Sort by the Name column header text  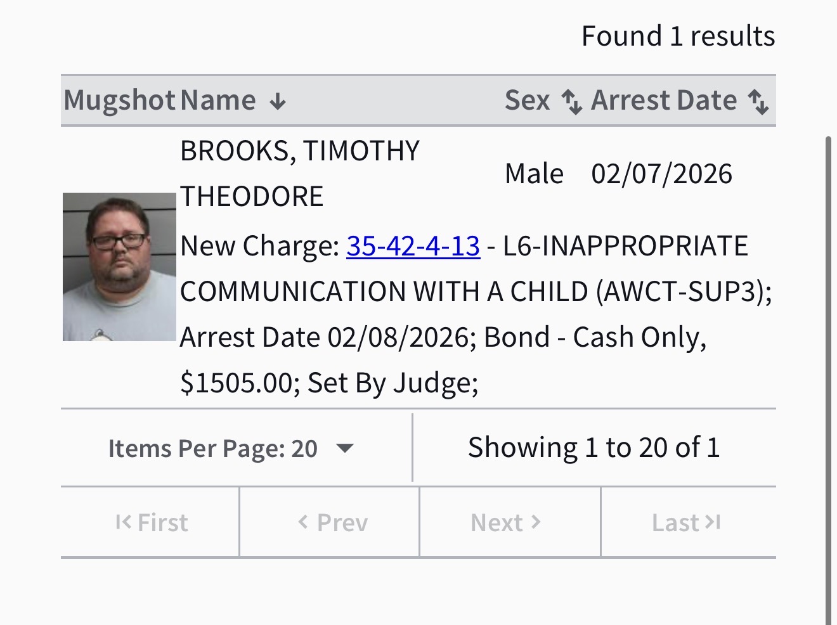tap(217, 101)
